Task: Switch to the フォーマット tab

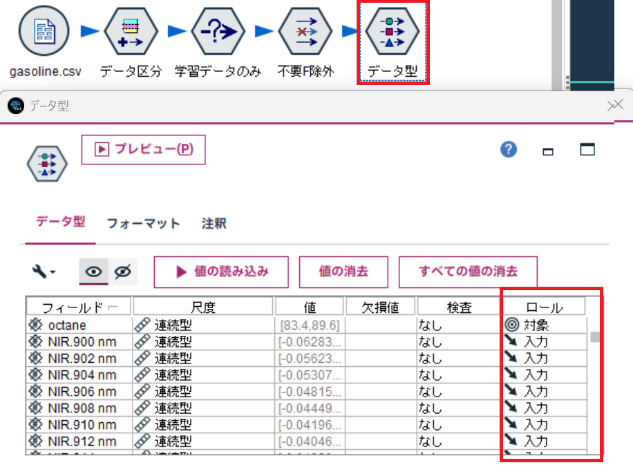Action: click(x=143, y=224)
